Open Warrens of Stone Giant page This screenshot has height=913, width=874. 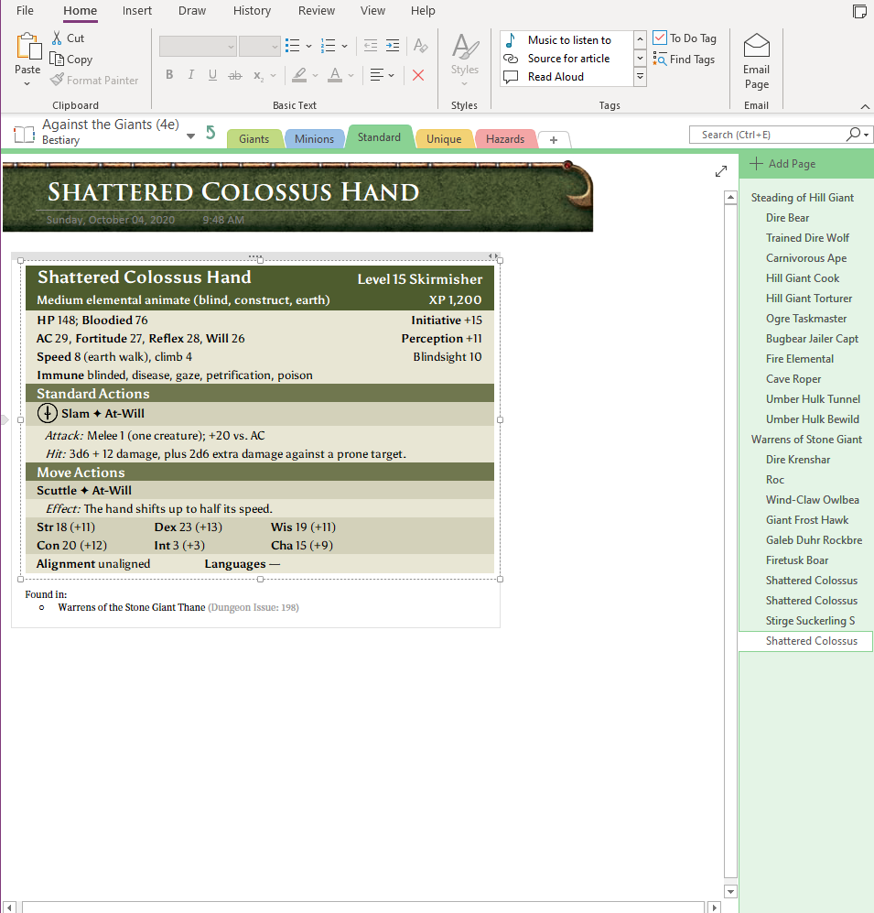(x=806, y=439)
